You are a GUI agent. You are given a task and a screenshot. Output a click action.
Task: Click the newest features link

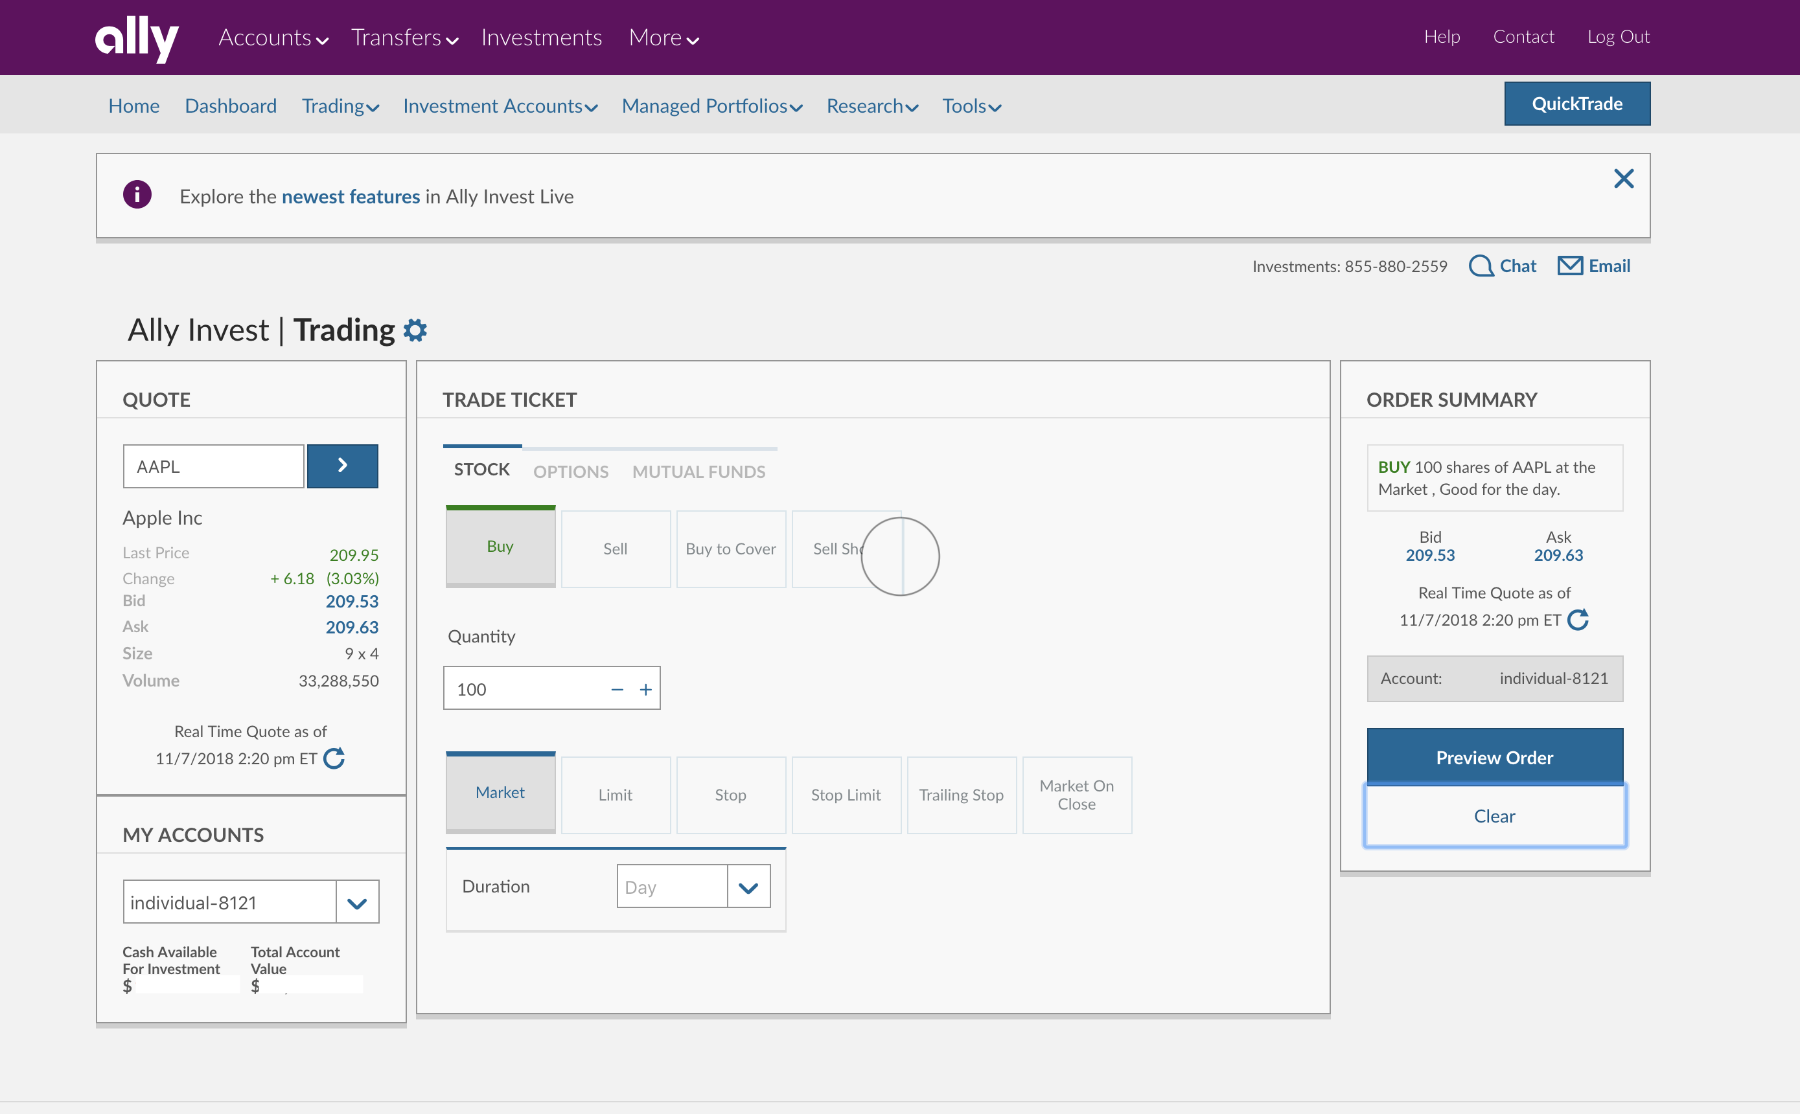[x=350, y=197]
